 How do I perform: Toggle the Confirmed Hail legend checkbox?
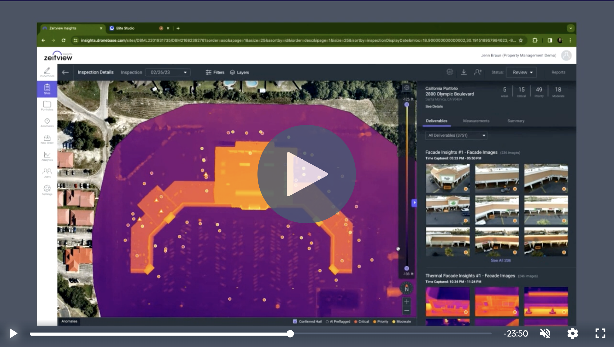click(295, 321)
